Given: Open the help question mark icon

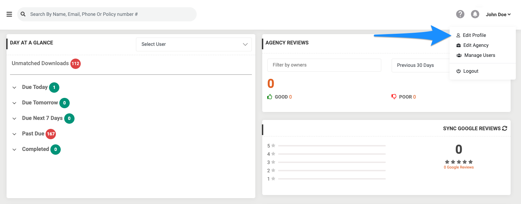Looking at the screenshot, I should [x=460, y=14].
